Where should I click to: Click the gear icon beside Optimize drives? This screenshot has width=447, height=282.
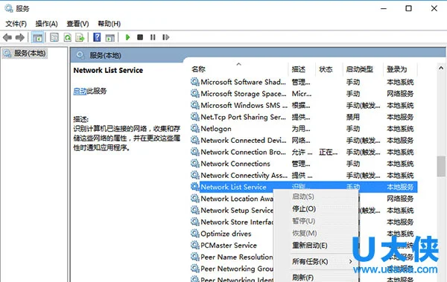pos(195,234)
